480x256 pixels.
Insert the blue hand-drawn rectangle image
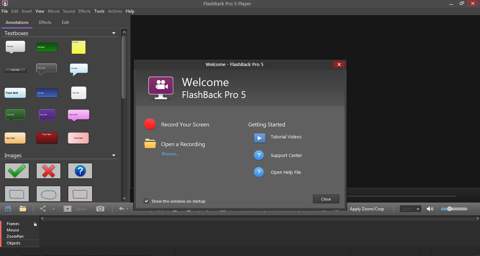(x=17, y=193)
